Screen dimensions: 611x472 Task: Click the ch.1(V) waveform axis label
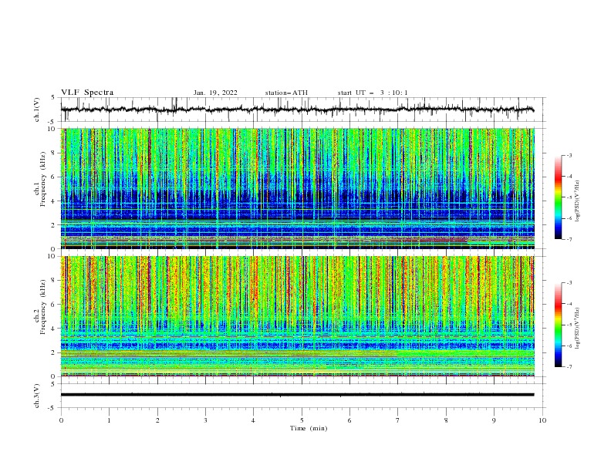(37, 110)
